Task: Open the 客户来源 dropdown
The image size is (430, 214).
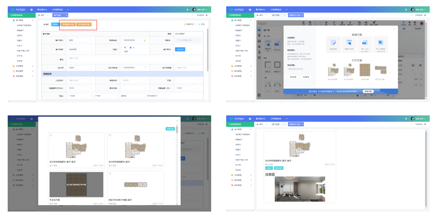Action: [80, 49]
